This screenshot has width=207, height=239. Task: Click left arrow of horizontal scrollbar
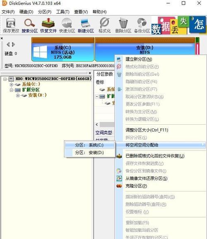pyautogui.click(x=97, y=125)
